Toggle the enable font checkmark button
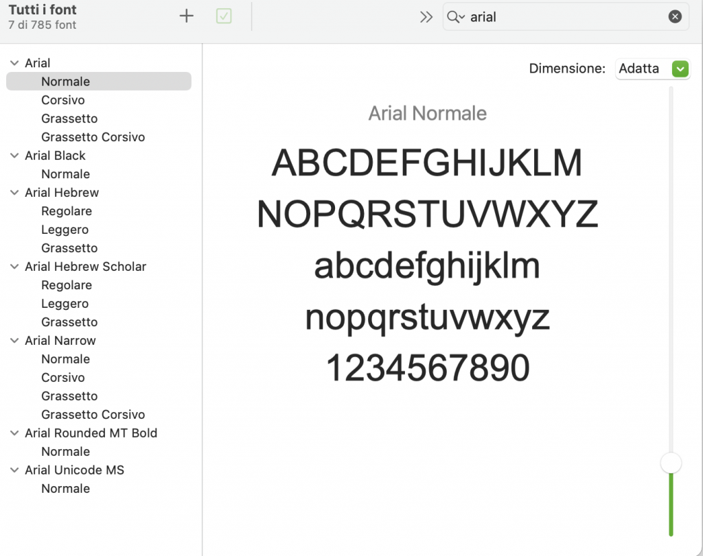Image resolution: width=703 pixels, height=556 pixels. (x=224, y=16)
